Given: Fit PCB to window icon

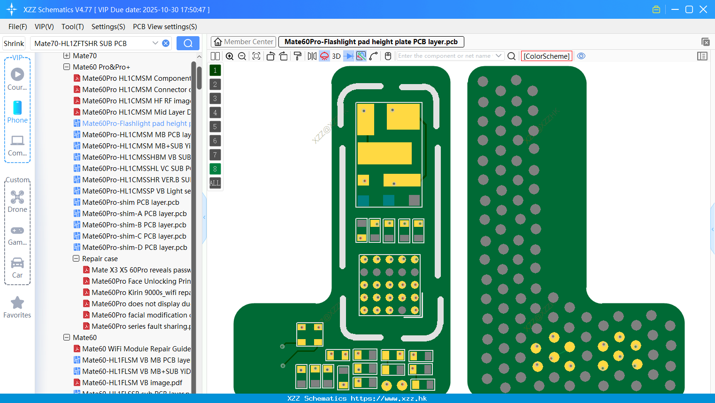Looking at the screenshot, I should click(x=256, y=56).
